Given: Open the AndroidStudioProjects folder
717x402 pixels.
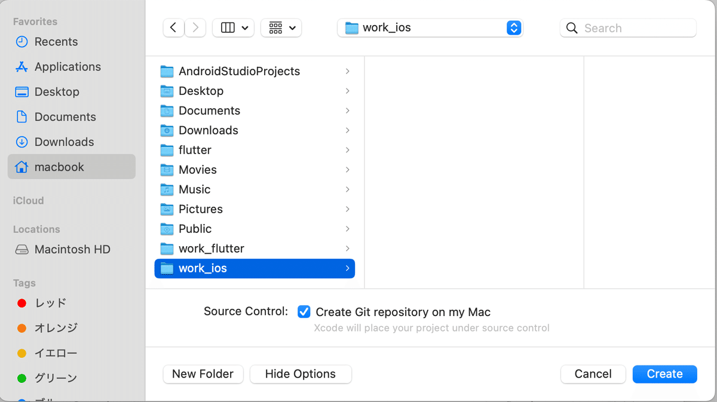Looking at the screenshot, I should coord(239,71).
